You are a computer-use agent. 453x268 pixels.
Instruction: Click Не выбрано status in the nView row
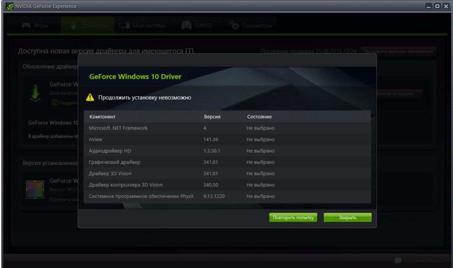[x=261, y=139]
